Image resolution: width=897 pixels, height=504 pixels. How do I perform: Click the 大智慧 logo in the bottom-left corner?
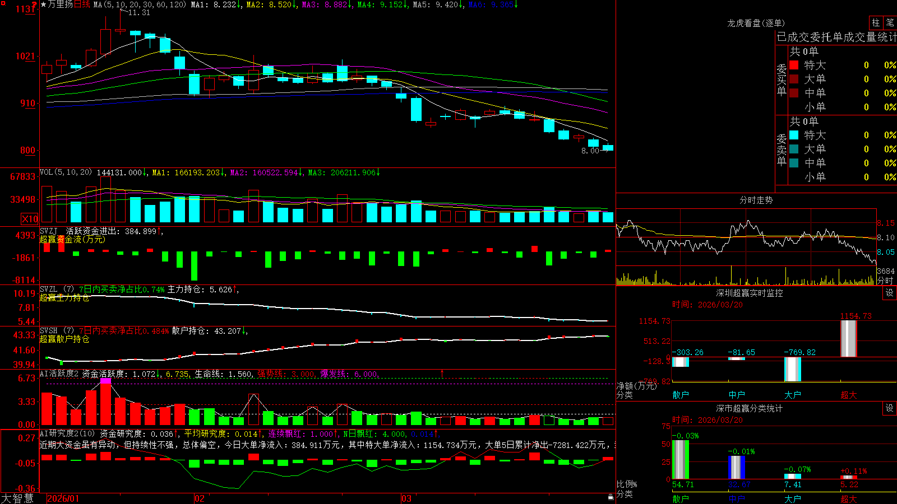pyautogui.click(x=17, y=498)
